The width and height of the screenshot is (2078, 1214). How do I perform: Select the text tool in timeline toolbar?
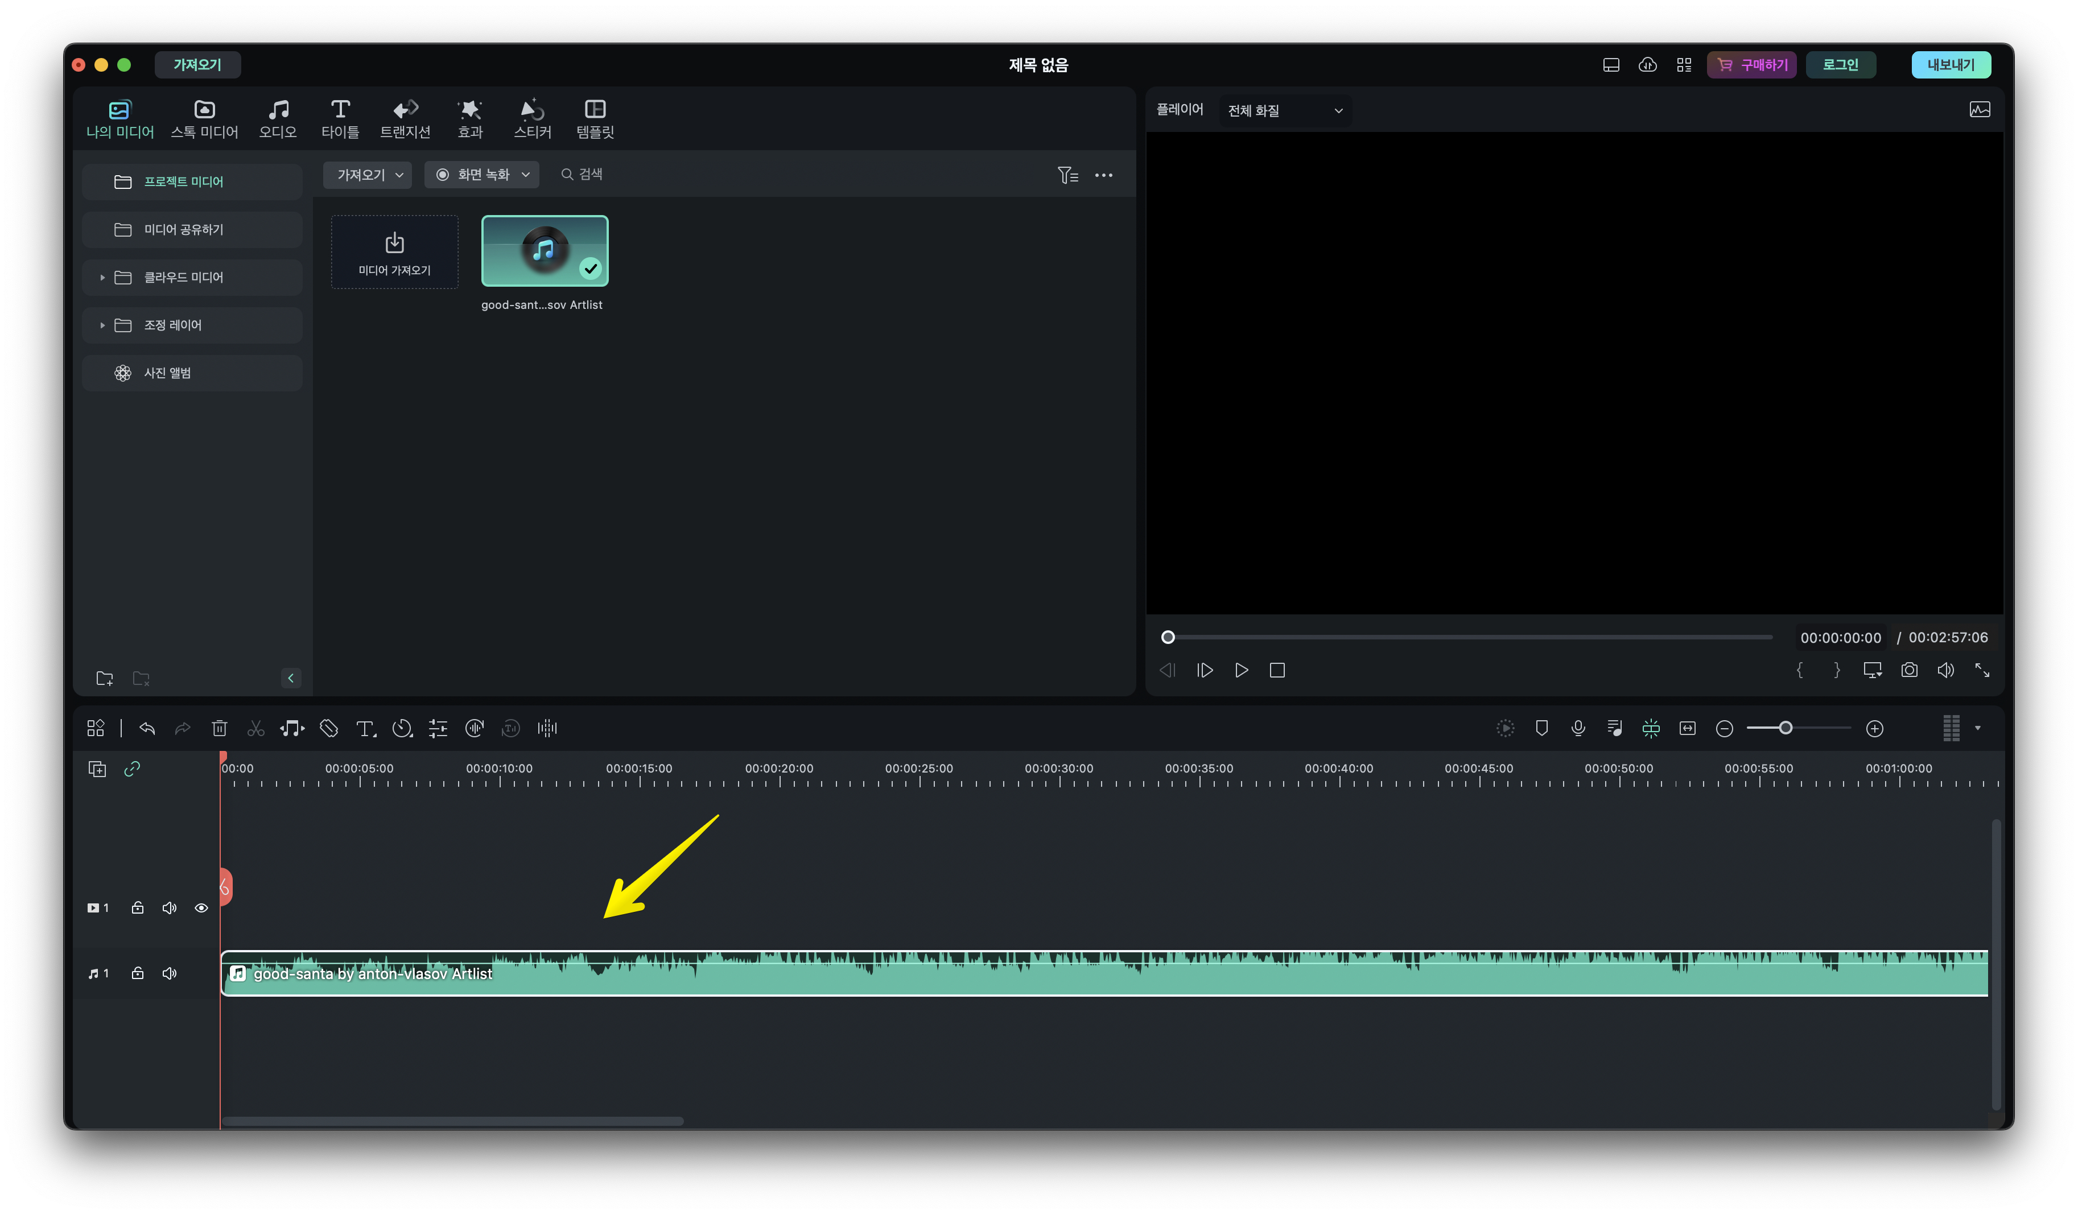point(365,728)
